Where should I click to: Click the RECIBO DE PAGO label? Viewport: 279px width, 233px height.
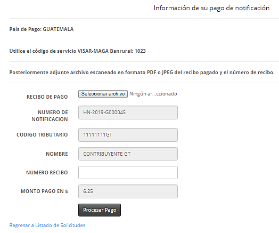[x=47, y=97]
